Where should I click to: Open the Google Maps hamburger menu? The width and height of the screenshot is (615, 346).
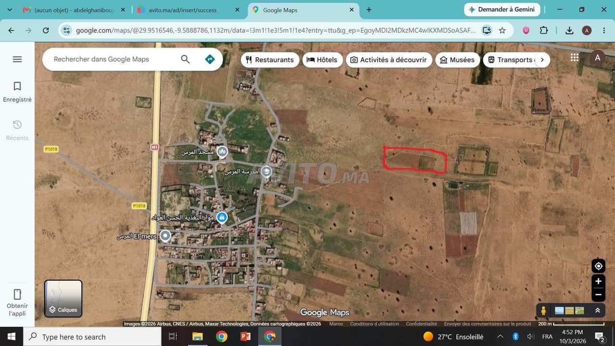[17, 59]
